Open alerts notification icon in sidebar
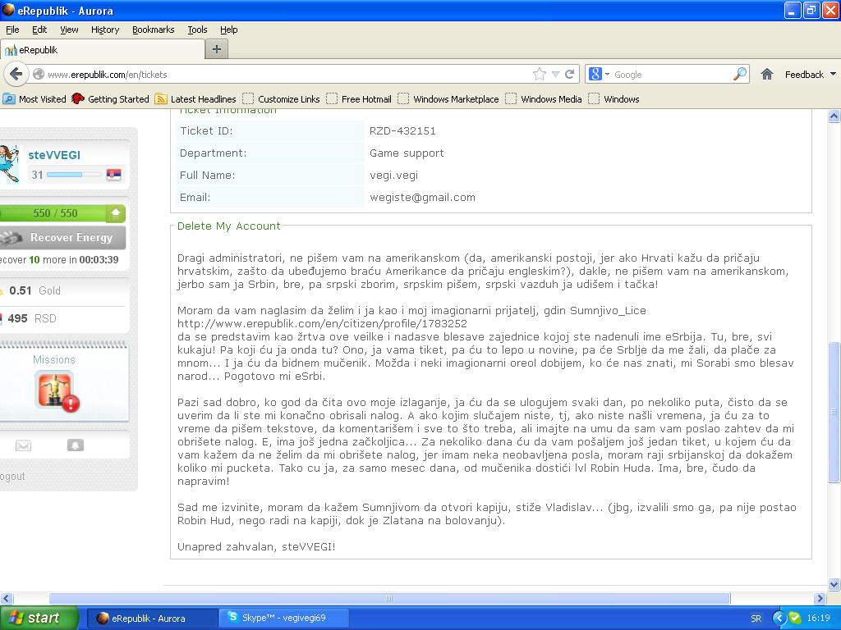 (x=75, y=445)
